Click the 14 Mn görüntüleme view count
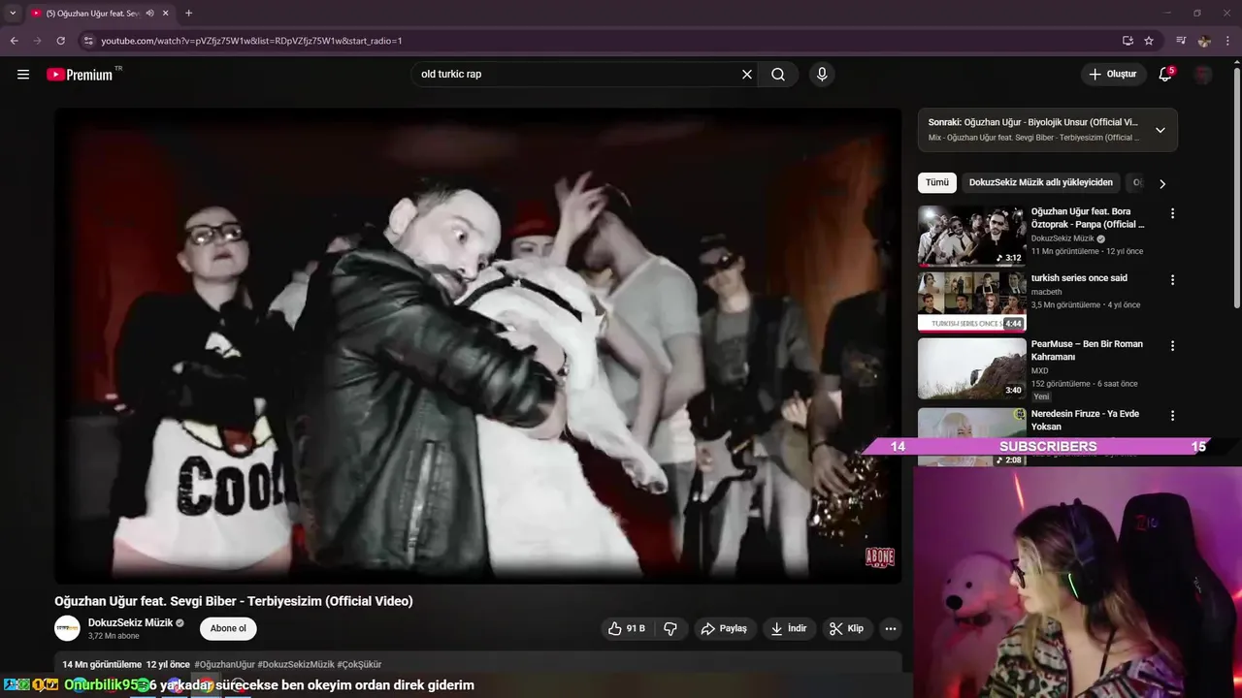This screenshot has width=1242, height=698. pyautogui.click(x=102, y=664)
